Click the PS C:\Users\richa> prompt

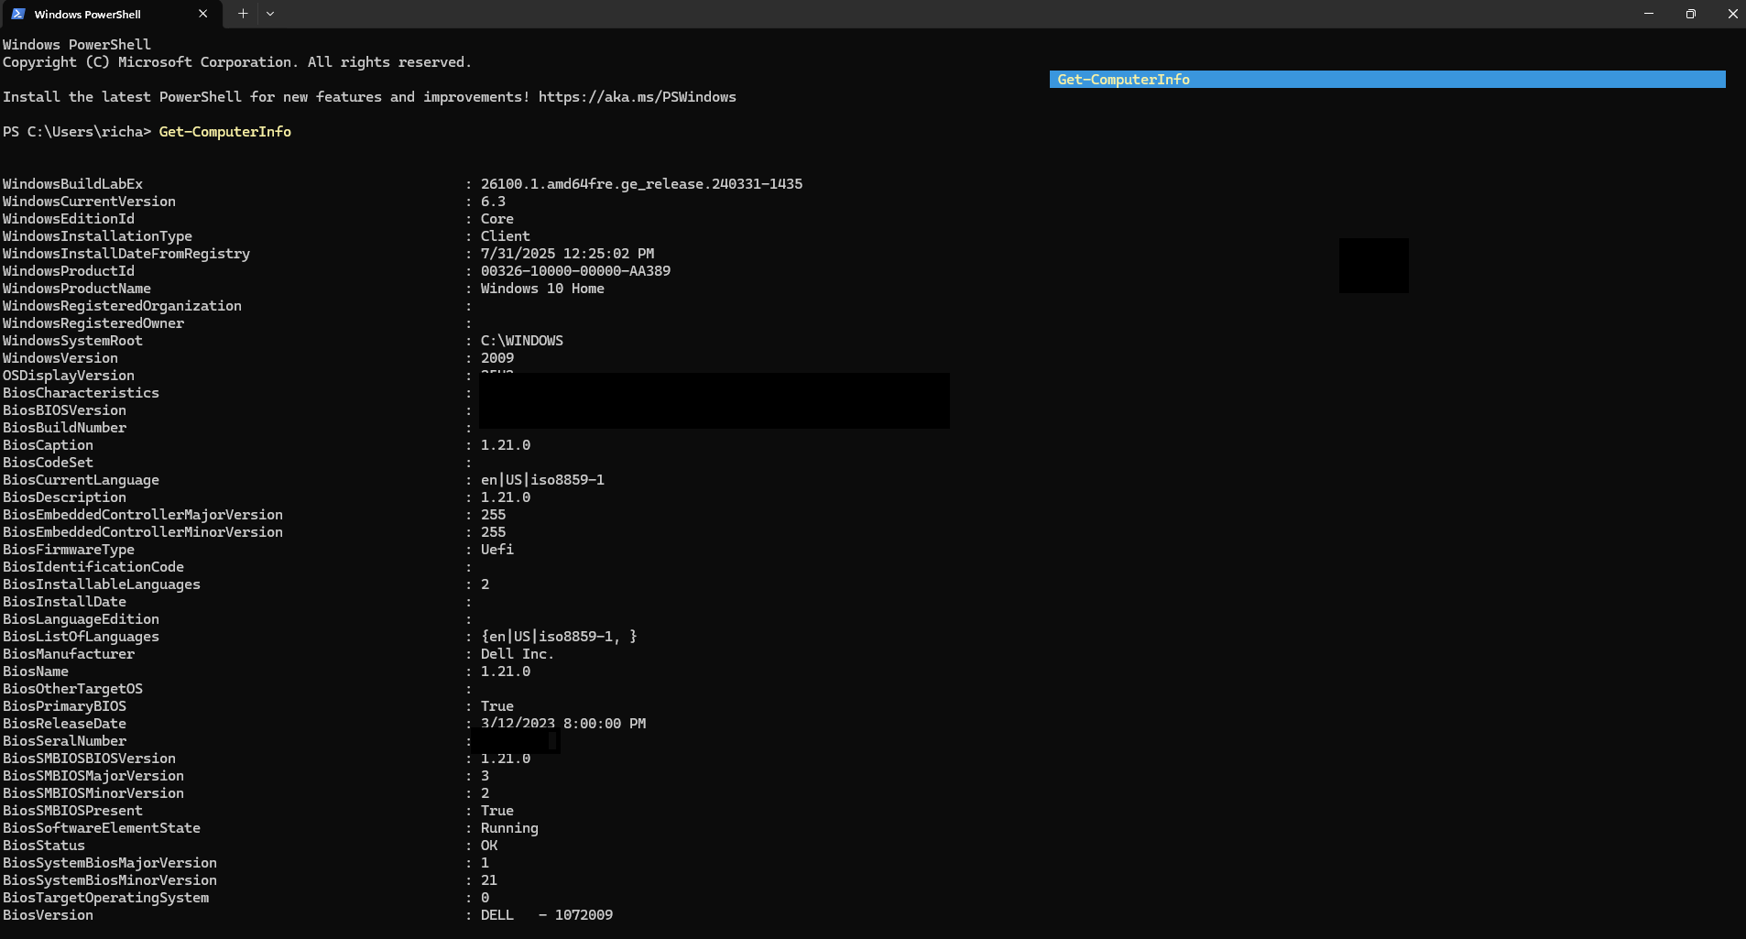tap(77, 132)
